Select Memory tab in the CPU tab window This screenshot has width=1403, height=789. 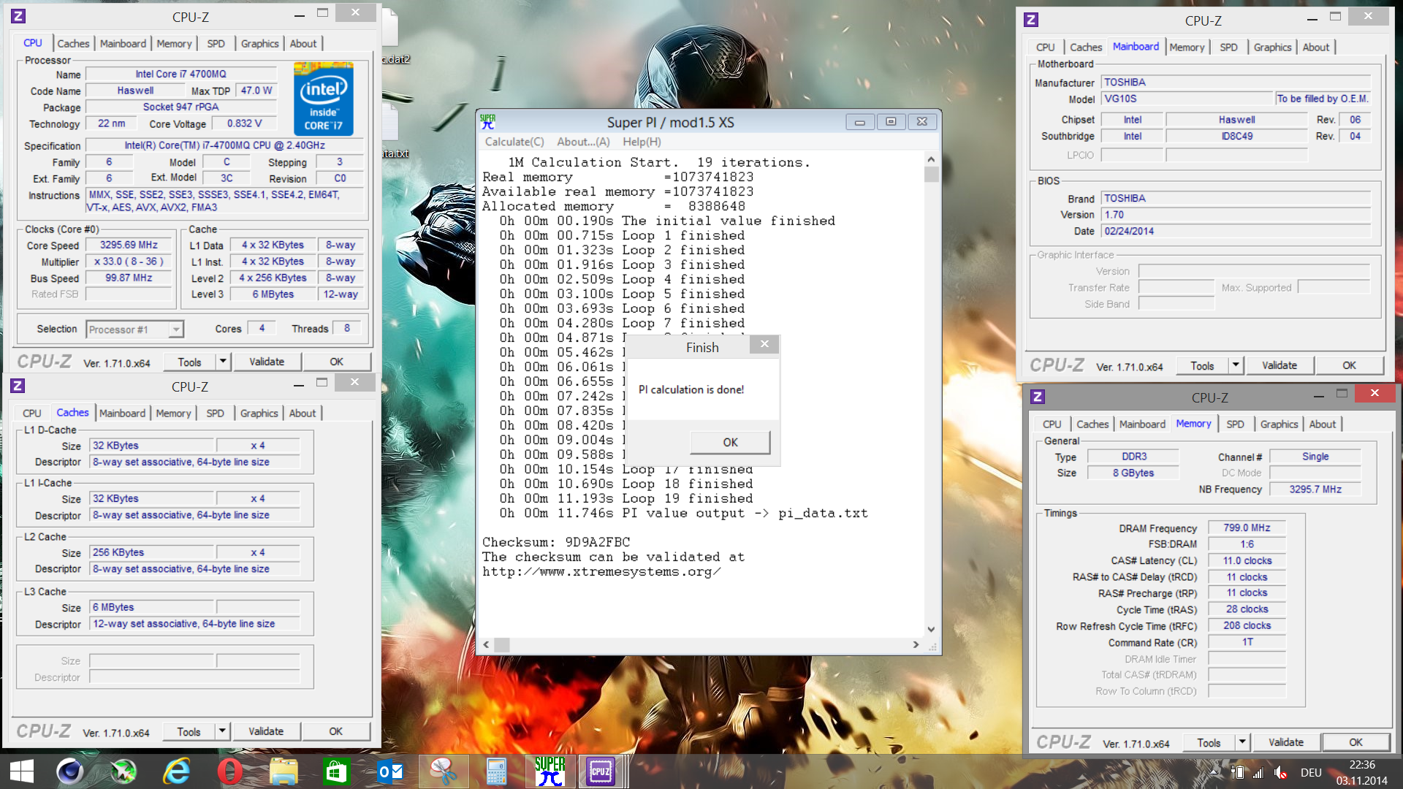pos(174,44)
